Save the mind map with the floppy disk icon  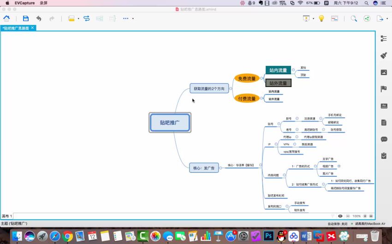[26, 19]
